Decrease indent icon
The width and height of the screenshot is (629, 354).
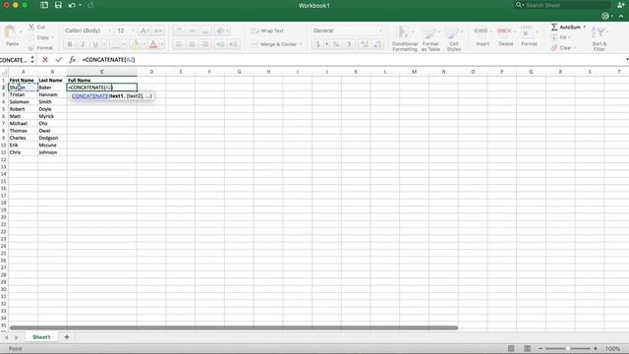pos(220,43)
